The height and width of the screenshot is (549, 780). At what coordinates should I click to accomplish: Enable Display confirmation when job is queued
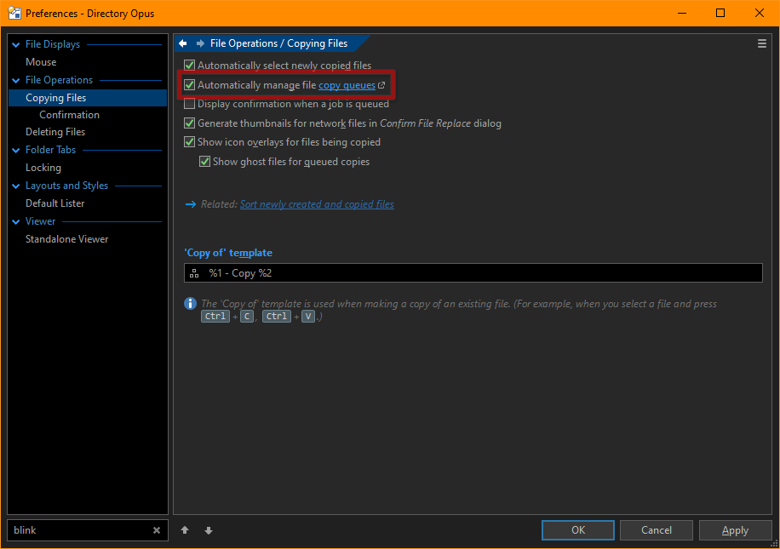190,104
